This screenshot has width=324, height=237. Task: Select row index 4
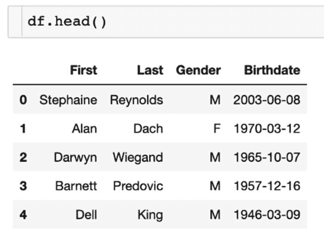[x=24, y=215]
